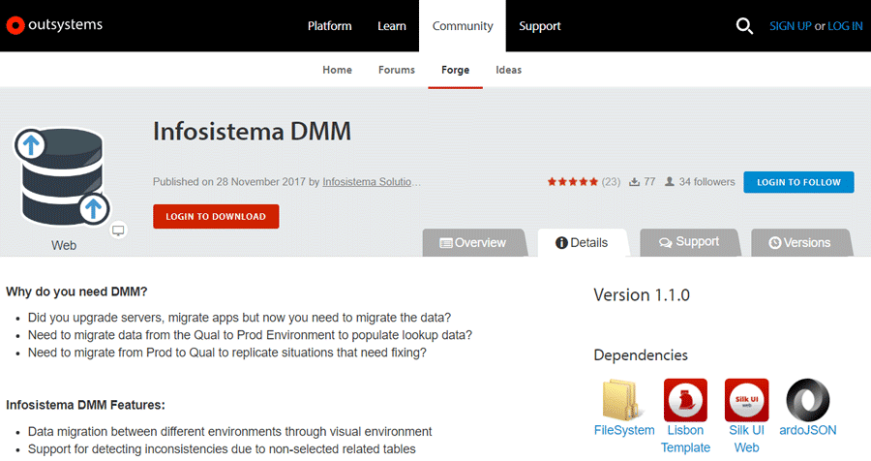Click the LOG IN link
The height and width of the screenshot is (461, 871).
845,25
